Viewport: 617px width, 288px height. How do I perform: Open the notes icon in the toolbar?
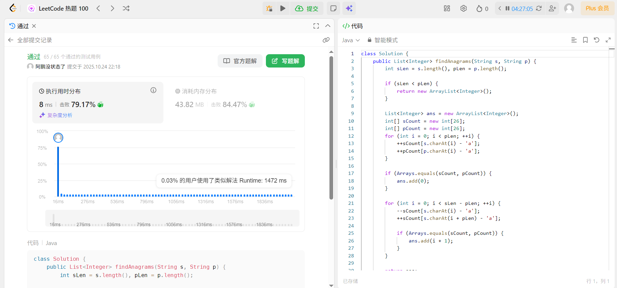333,8
